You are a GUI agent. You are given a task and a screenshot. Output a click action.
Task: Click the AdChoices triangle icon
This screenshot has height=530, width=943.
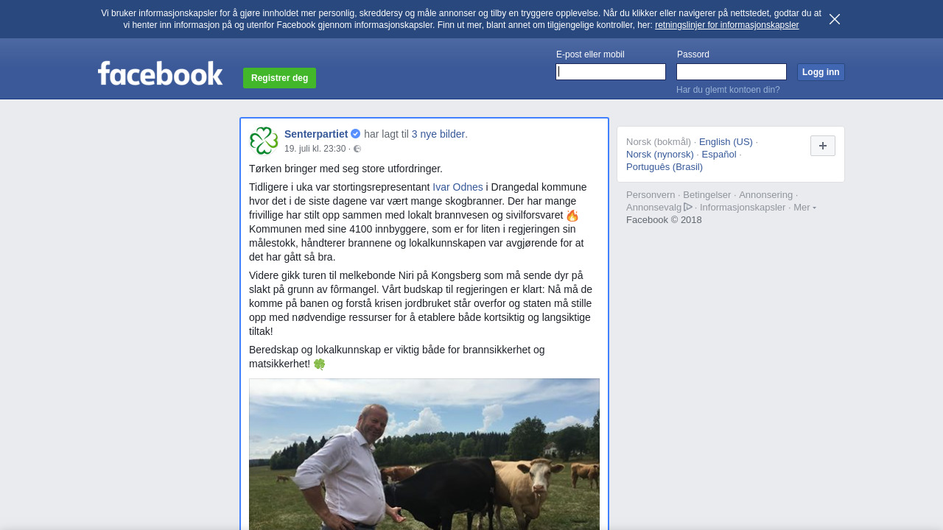click(688, 207)
